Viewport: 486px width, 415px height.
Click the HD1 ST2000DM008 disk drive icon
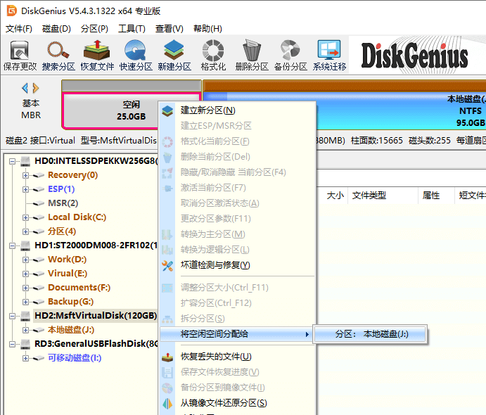click(25, 245)
